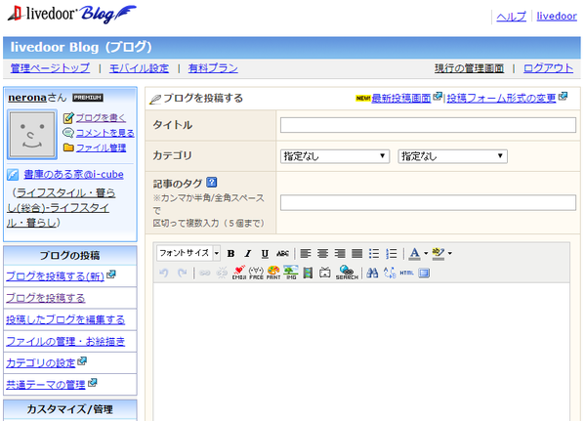Click the text highlight color icon
Screen dimensions: 586x421
click(438, 254)
